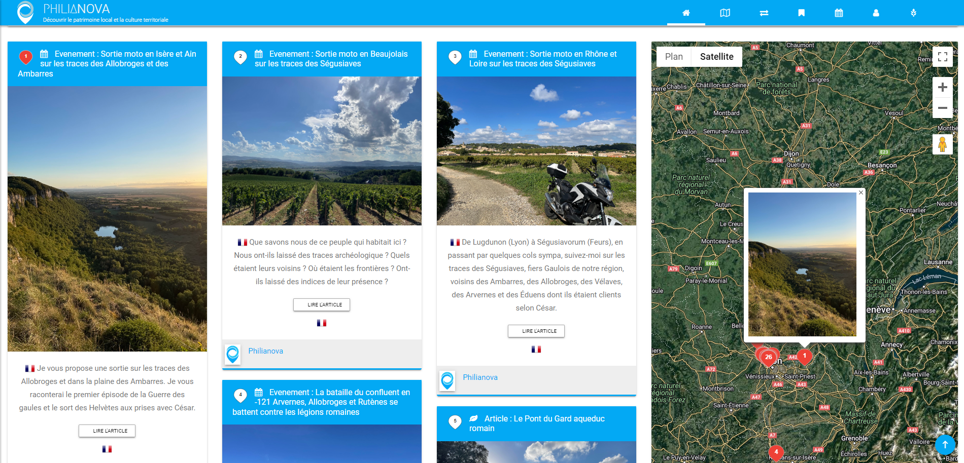Viewport: 964px width, 463px height.
Task: Open Philianova author link under Rhône et Loire card
Action: [x=480, y=377]
